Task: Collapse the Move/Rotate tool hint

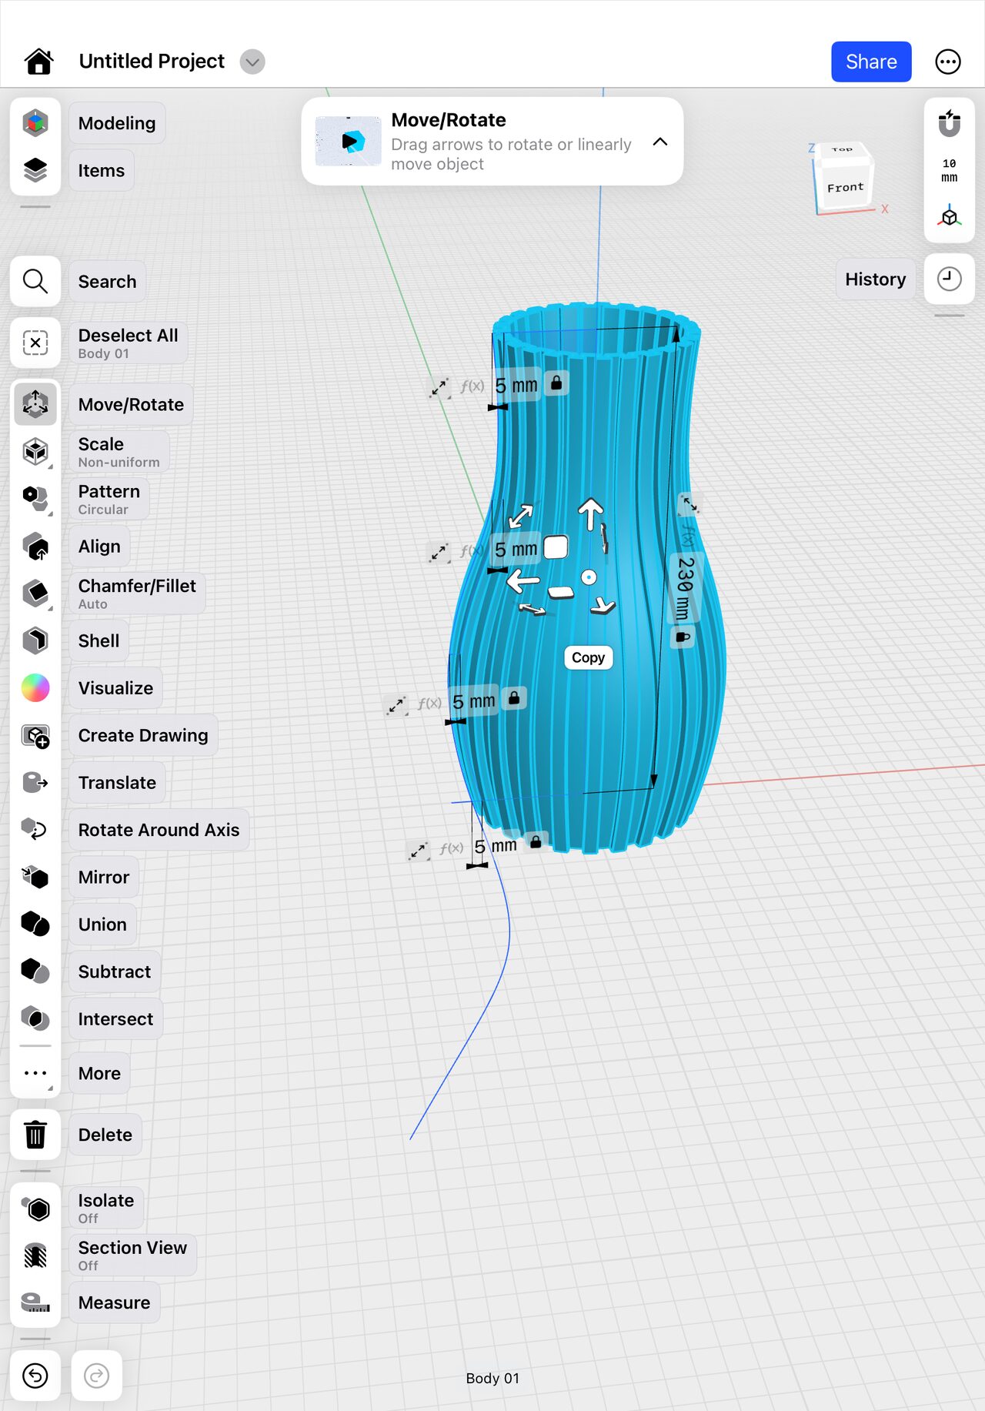Action: (660, 142)
